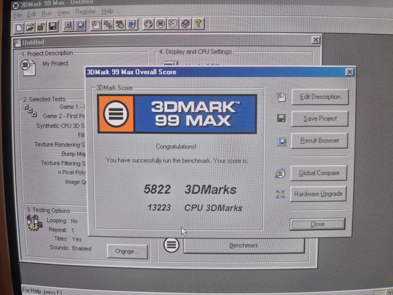Click the 'My Project' description text

pyautogui.click(x=55, y=64)
